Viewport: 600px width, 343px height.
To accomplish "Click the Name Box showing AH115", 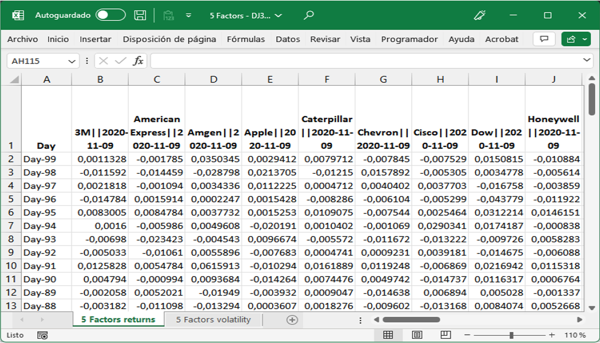I will click(x=37, y=61).
